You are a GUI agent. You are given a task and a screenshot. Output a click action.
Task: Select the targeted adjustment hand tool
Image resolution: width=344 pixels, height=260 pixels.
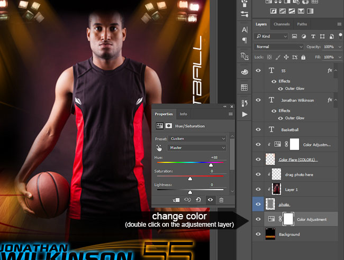pos(159,148)
